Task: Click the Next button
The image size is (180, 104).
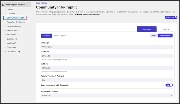Action: point(154,35)
